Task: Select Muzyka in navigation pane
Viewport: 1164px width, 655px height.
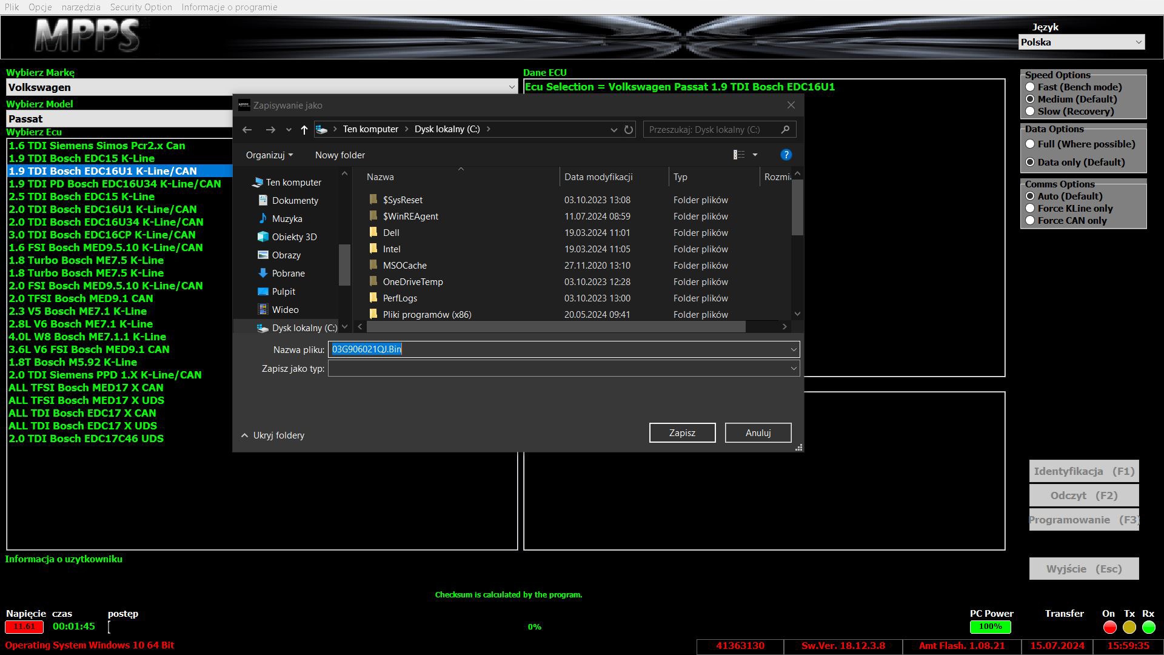Action: coord(287,219)
